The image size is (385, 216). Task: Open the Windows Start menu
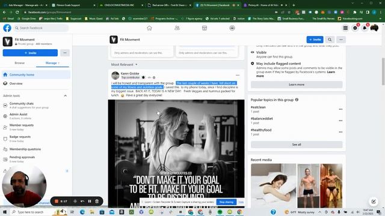pyautogui.click(x=4, y=212)
